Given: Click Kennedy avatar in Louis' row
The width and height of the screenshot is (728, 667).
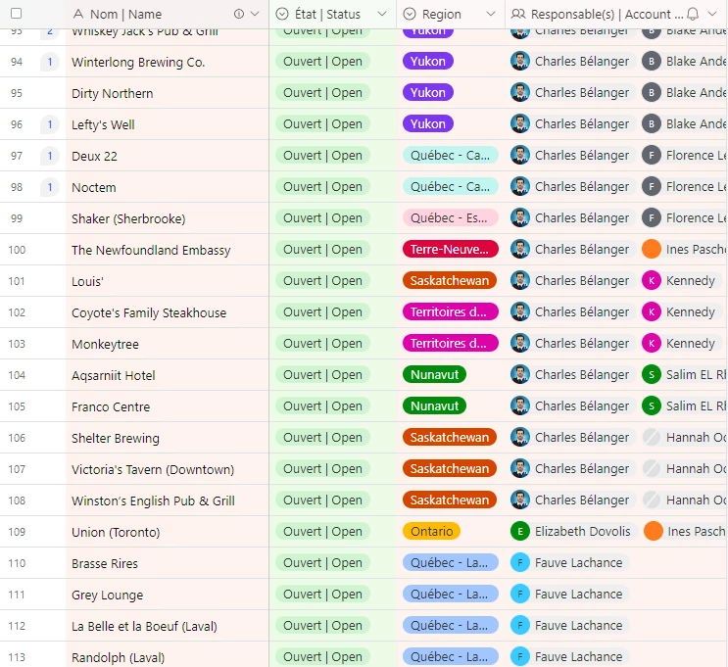Looking at the screenshot, I should pyautogui.click(x=652, y=280).
